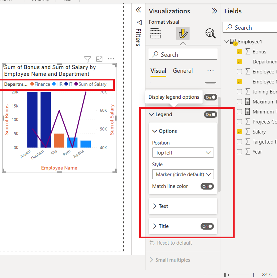Click the sigma icon beside Employee ID field
Image resolution: width=277 pixels, height=278 pixels.
point(248,72)
